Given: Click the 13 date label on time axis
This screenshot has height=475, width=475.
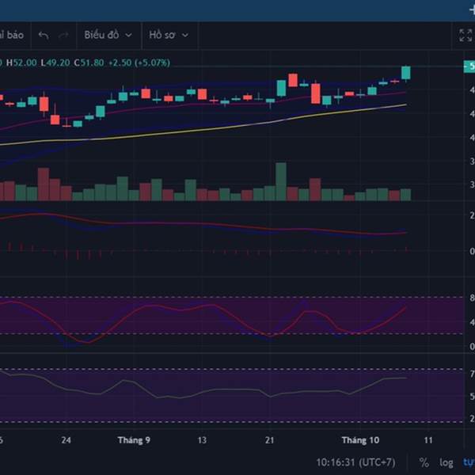Looking at the screenshot, I should point(202,440).
